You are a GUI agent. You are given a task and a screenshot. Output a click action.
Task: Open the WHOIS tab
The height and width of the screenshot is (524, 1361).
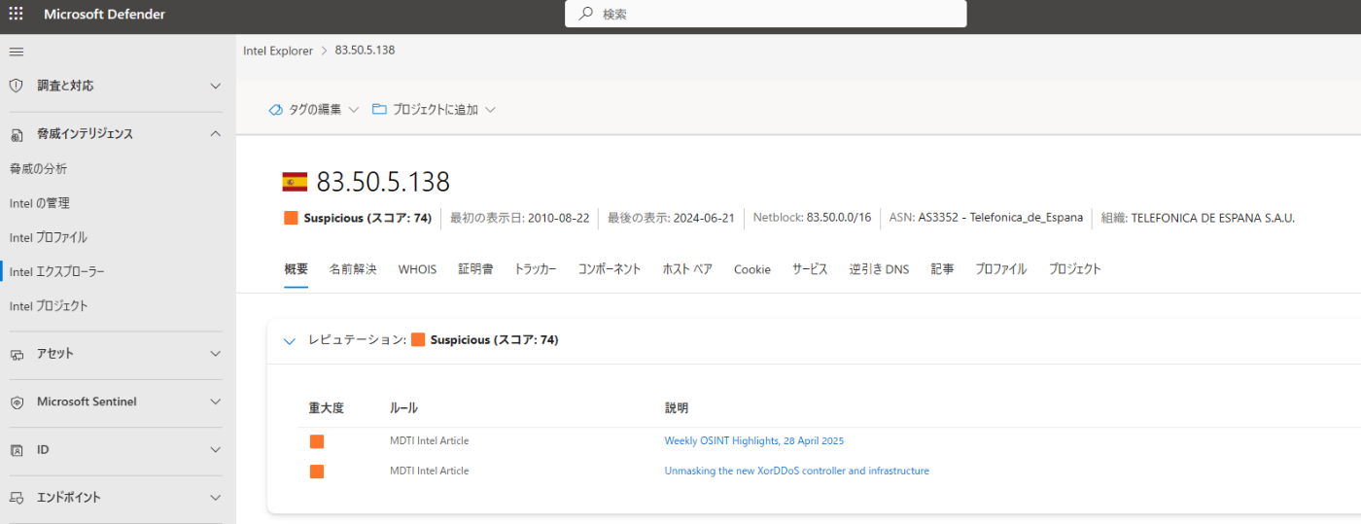(417, 269)
